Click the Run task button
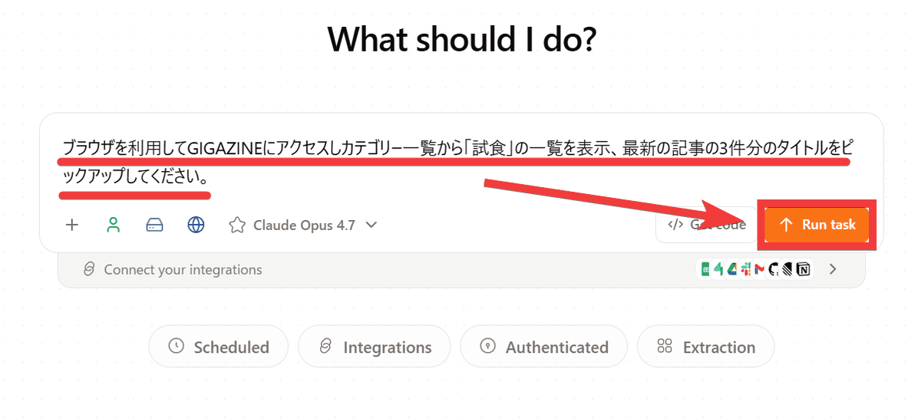The height and width of the screenshot is (418, 921). 817,225
